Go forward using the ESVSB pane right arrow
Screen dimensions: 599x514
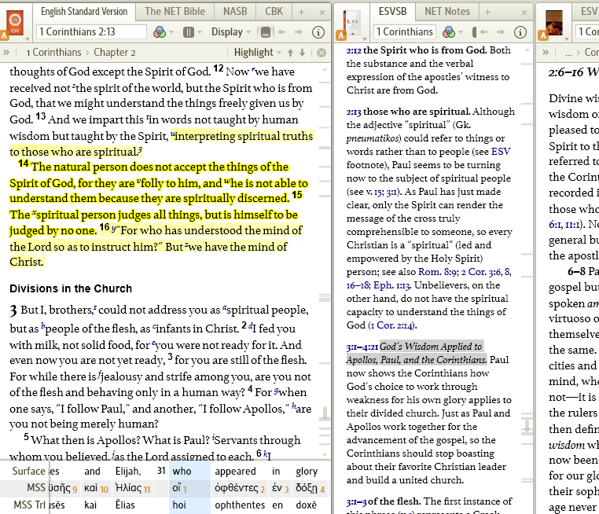click(500, 32)
